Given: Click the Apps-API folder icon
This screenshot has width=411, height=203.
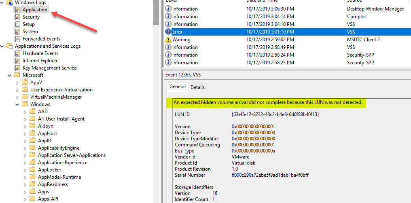Looking at the screenshot, I should [x=32, y=199].
